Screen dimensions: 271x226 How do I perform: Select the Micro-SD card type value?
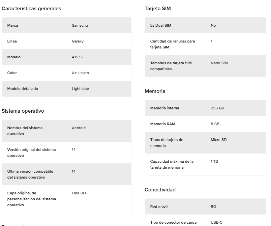[219, 140]
